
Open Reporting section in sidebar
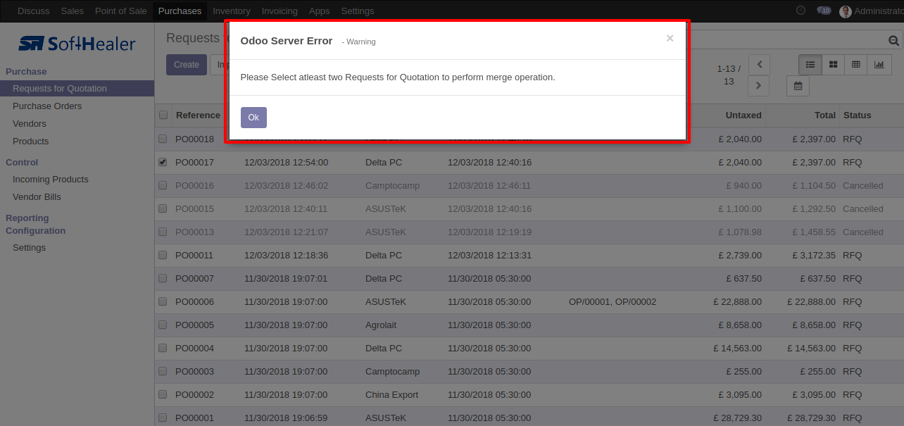tap(27, 218)
